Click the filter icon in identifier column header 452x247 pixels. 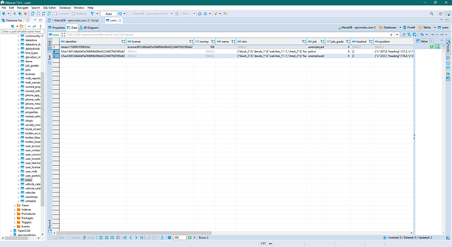tap(123, 41)
